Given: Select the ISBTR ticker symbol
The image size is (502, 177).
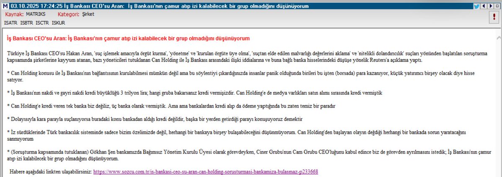Looking at the screenshot, I should tap(26, 23).
